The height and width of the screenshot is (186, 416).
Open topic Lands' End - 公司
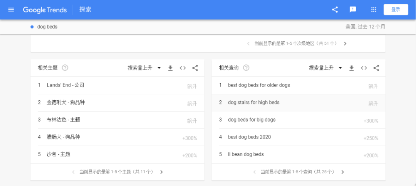(x=65, y=85)
